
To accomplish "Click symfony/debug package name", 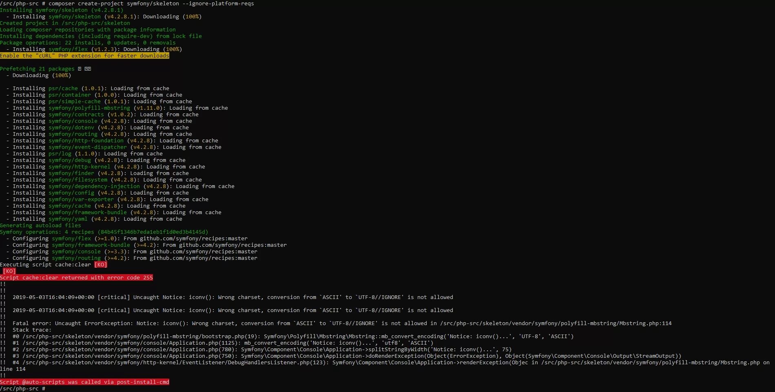I will coord(70,160).
